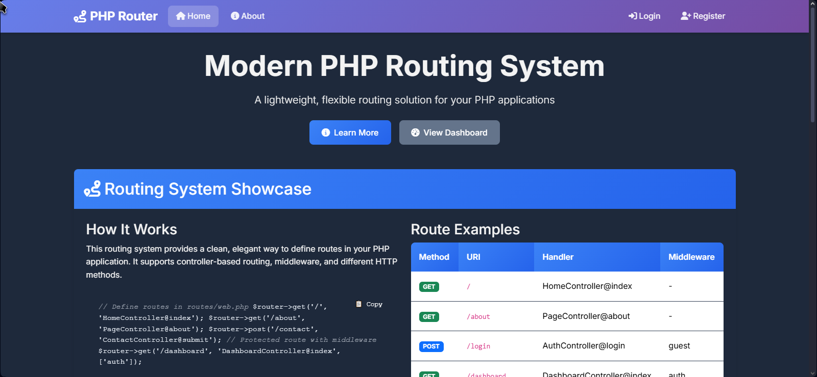
Task: Open the Home nav item
Action: tap(193, 16)
